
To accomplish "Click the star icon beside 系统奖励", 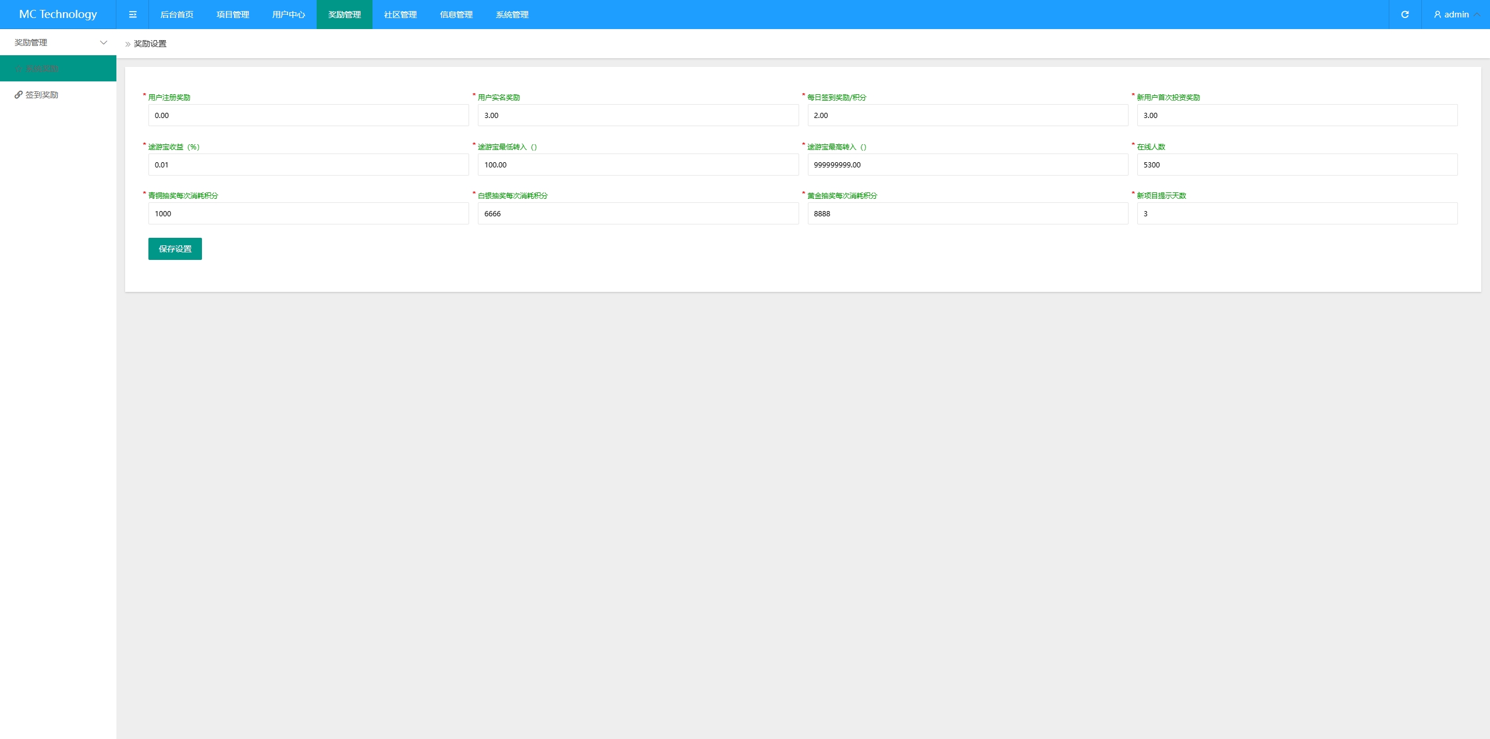I will click(18, 69).
